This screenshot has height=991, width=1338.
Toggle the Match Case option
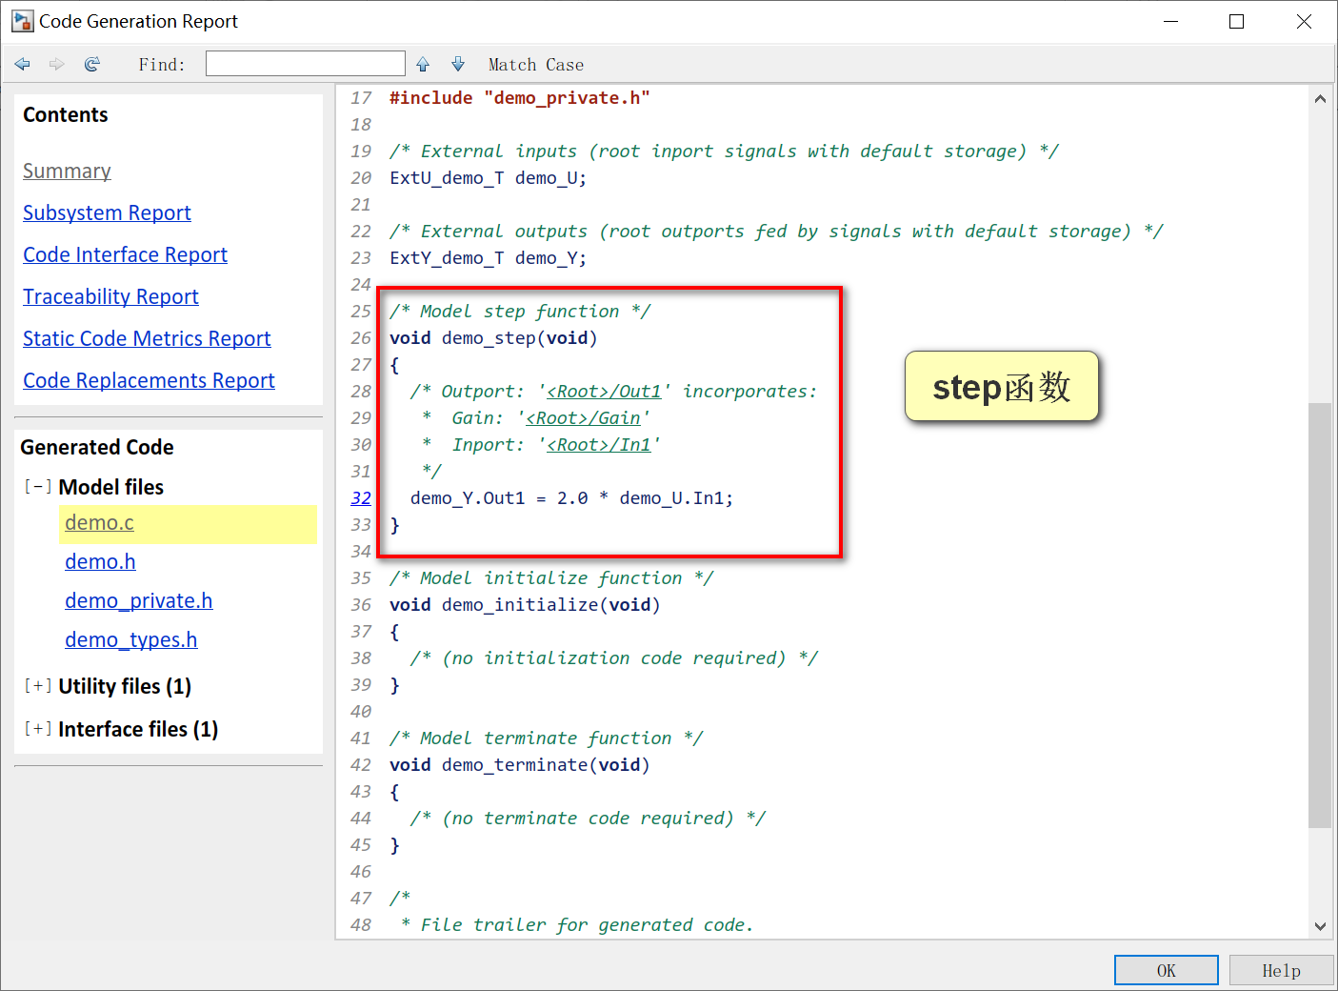(x=536, y=65)
